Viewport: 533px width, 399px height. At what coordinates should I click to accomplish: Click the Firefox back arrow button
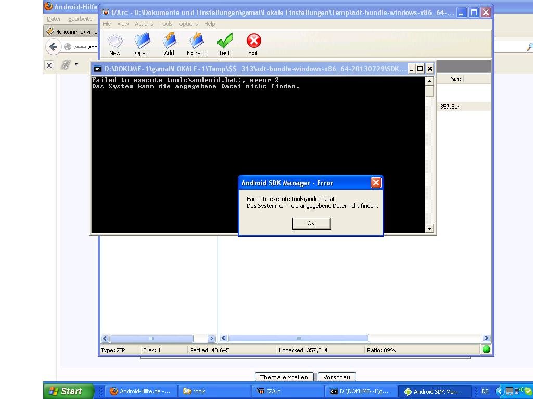tap(54, 46)
